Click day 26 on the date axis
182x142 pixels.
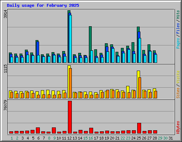tap(144, 138)
